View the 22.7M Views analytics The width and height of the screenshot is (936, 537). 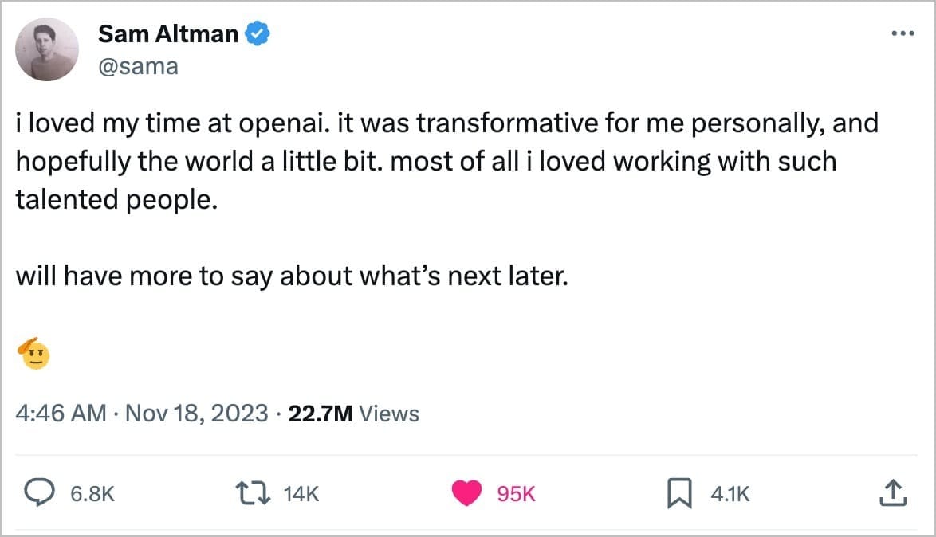point(353,414)
